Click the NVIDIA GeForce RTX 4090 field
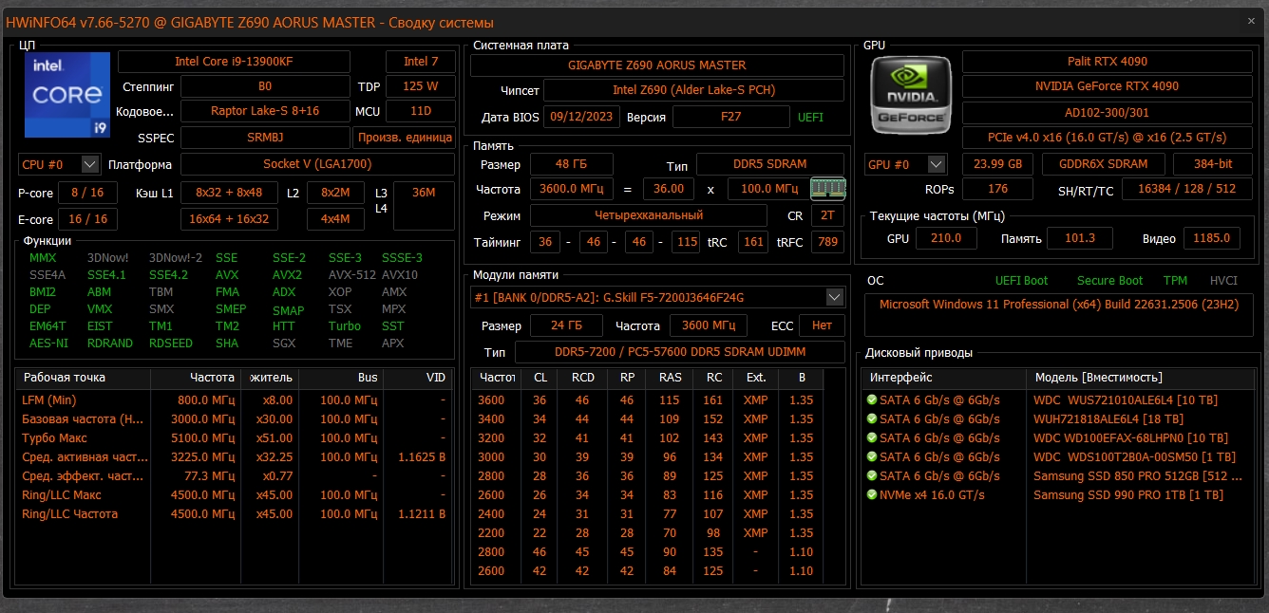The width and height of the screenshot is (1269, 613). [1108, 86]
